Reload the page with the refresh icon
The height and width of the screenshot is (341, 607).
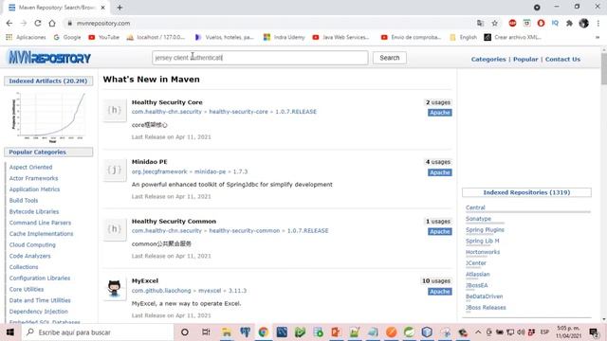click(38, 23)
